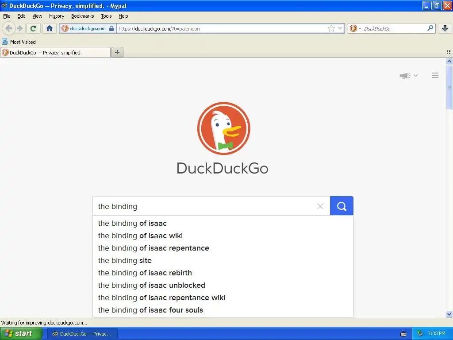Click the vertical scrollbar thumb
This screenshot has width=453, height=340.
[449, 87]
